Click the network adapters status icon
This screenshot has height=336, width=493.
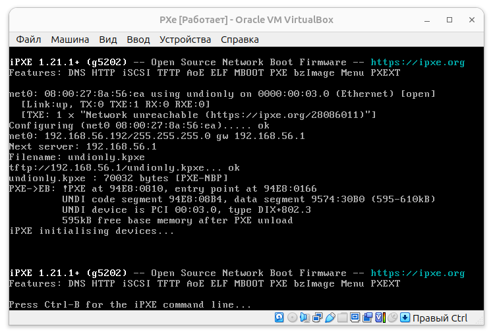[x=317, y=318]
